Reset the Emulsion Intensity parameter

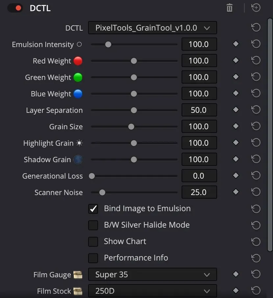point(256,44)
